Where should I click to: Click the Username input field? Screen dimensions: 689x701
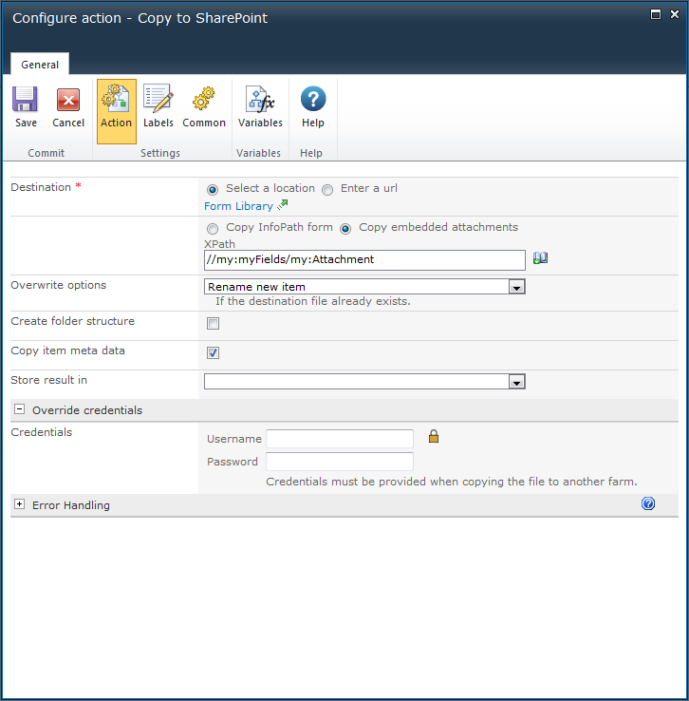(340, 439)
